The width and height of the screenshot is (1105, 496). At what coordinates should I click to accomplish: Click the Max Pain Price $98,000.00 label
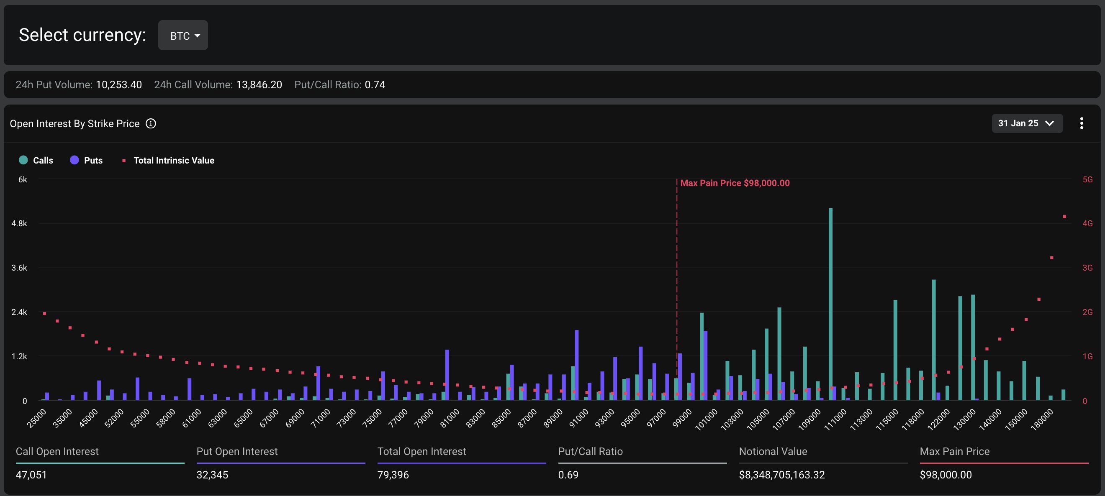(x=735, y=183)
